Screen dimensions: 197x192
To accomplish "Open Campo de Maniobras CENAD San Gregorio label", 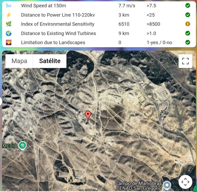I will 139,186.
